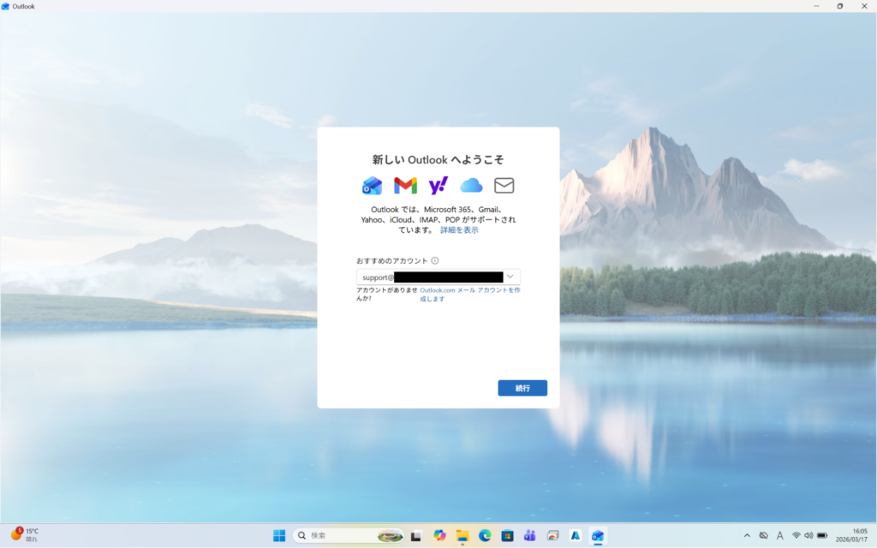Screen dimensions: 877x548
Task: Click info icon beside おすすめのアカウント
Action: click(x=435, y=261)
